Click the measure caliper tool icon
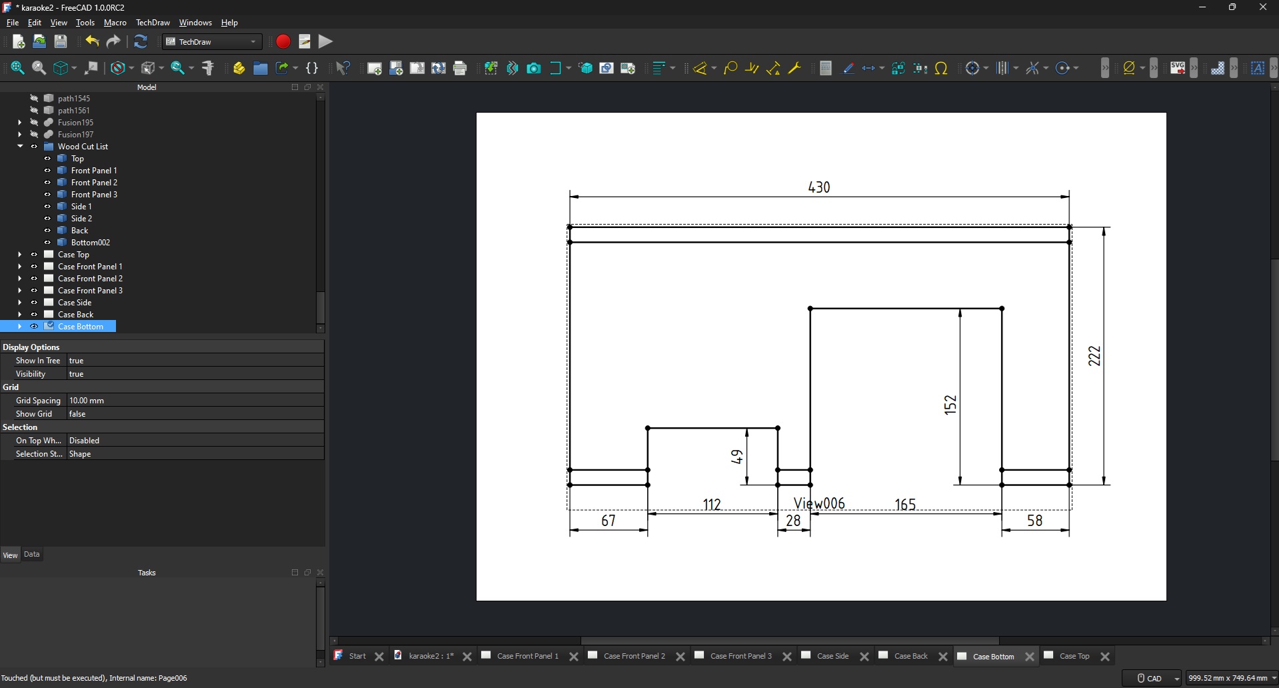Viewport: 1279px width, 688px height. click(209, 68)
